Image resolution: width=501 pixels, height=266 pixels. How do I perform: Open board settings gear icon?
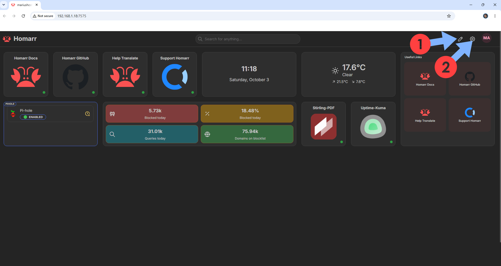472,39
